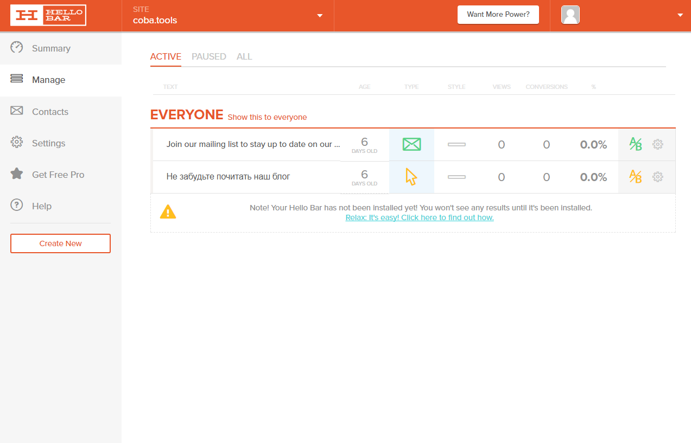Switch to the PAUSED tab

(209, 56)
